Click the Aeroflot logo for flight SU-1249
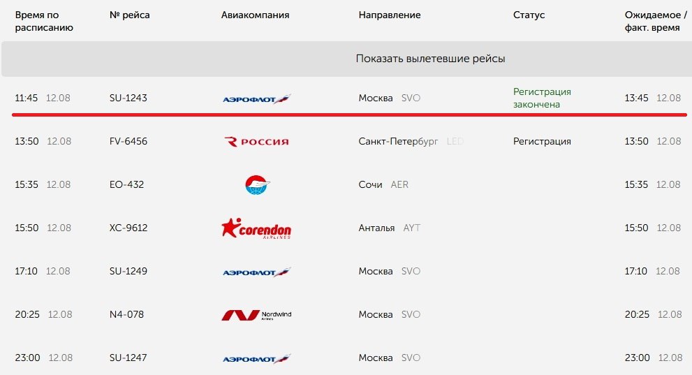Screen dimensions: 692x375 coord(256,272)
